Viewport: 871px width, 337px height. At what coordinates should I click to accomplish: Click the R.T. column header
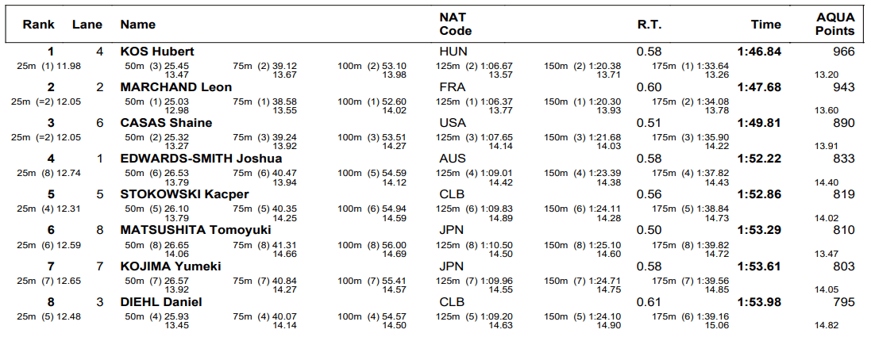pyautogui.click(x=649, y=25)
